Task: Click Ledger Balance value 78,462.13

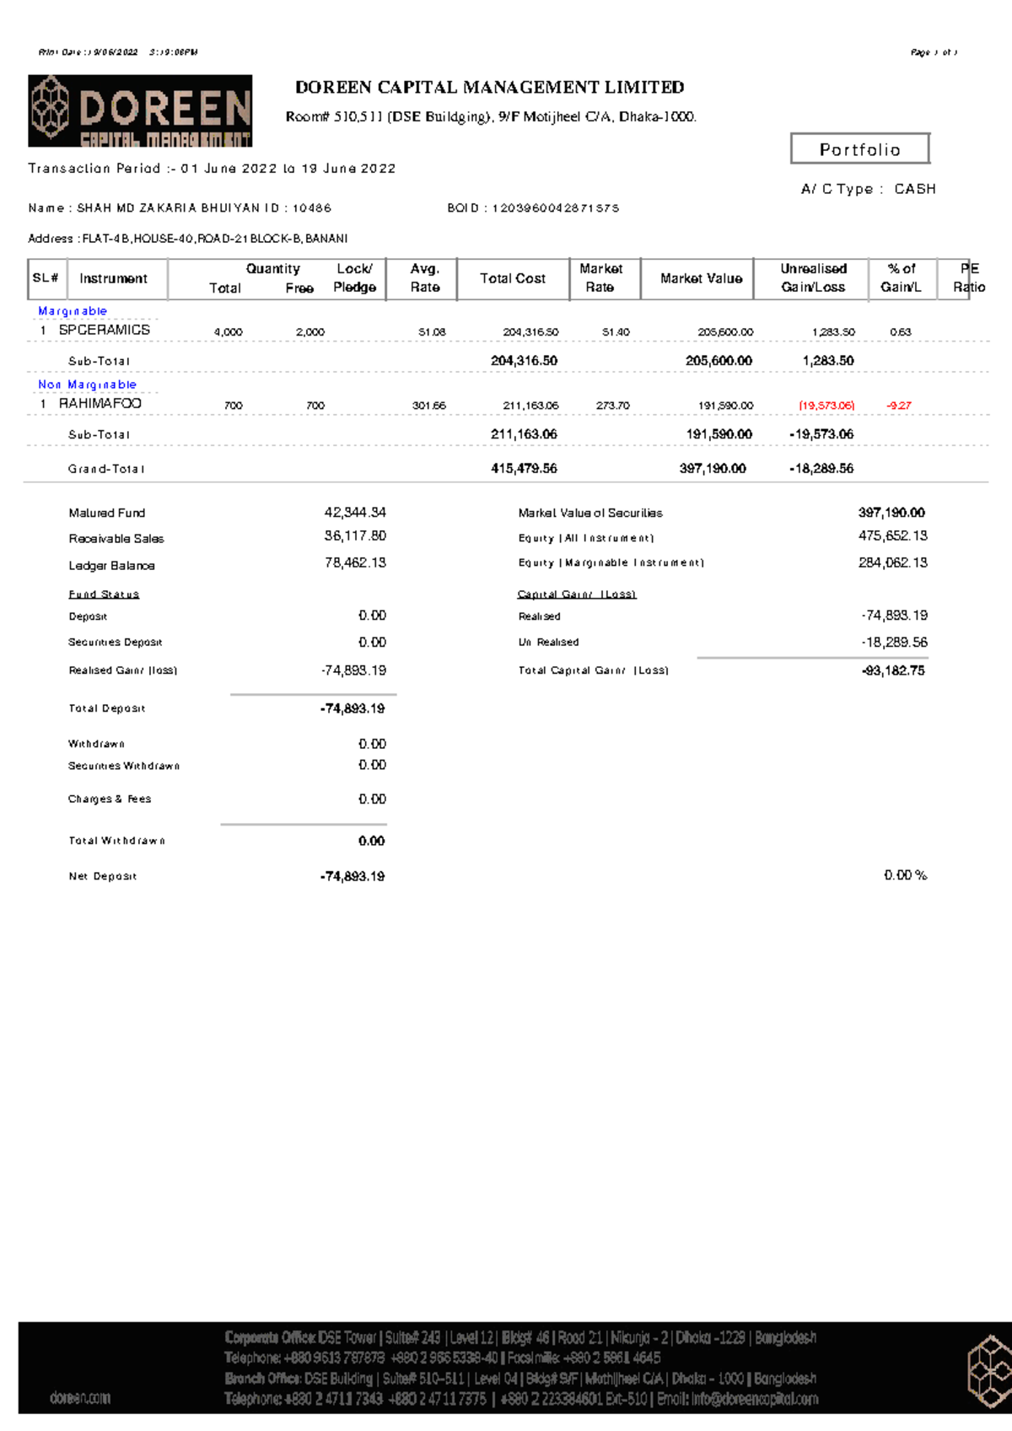Action: tap(355, 562)
